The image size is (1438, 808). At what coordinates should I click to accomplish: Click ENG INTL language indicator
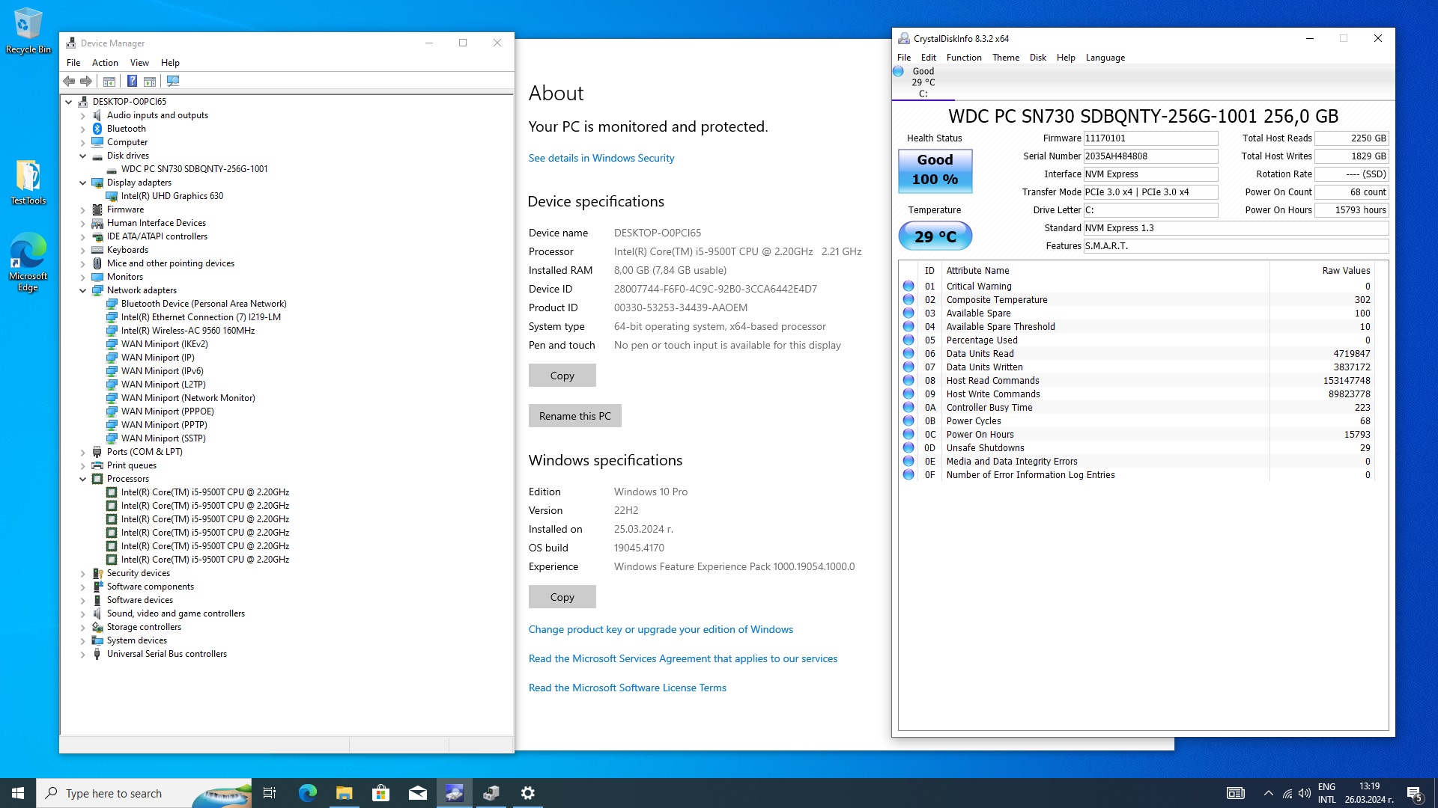click(x=1326, y=793)
